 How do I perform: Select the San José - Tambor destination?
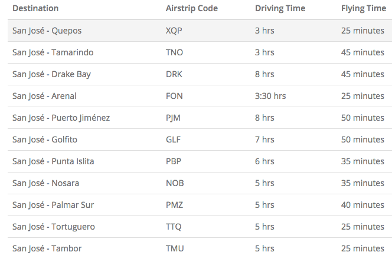click(47, 248)
